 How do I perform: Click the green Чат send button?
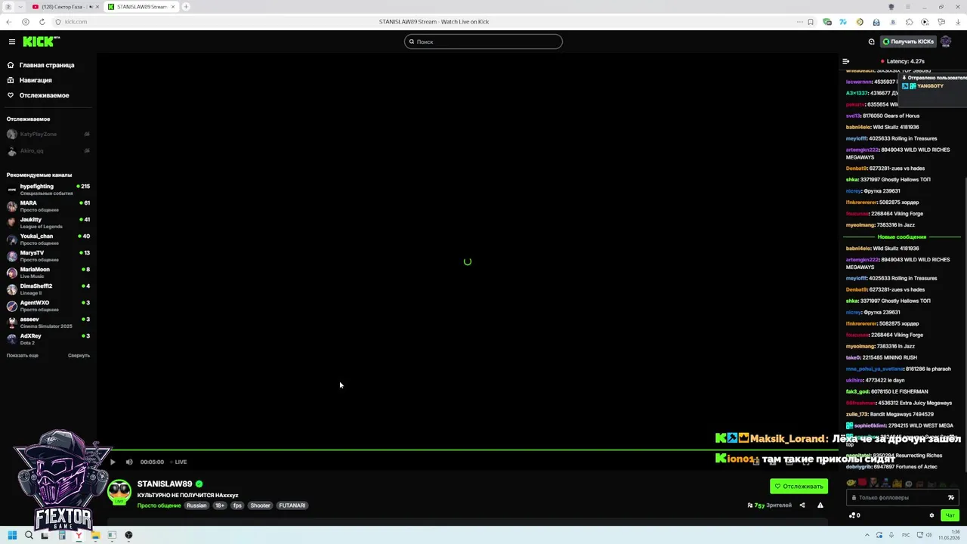(950, 515)
